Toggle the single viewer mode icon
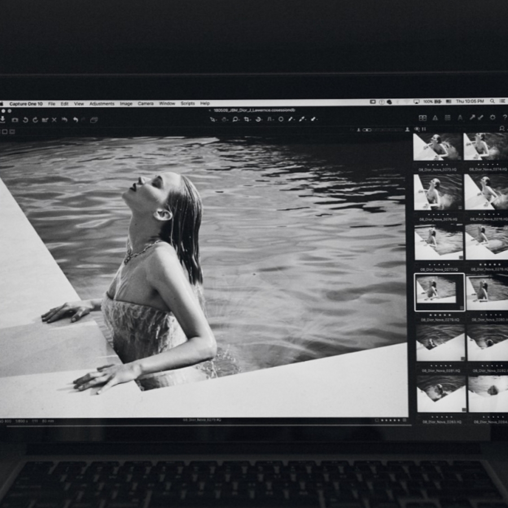This screenshot has width=508, height=508. 5,132
